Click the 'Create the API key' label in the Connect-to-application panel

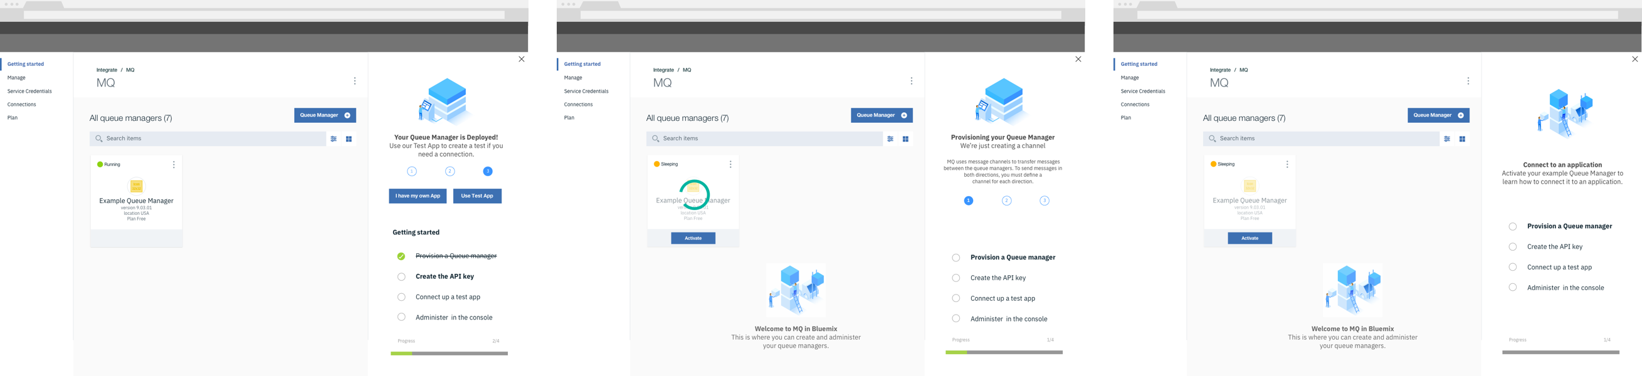[x=1555, y=247]
